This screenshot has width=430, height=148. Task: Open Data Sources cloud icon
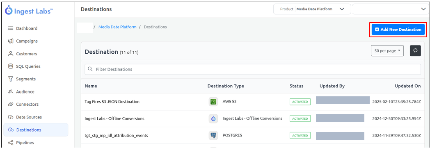point(11,117)
